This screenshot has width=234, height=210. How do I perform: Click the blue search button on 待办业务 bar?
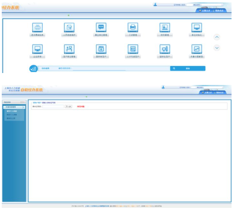click(x=188, y=68)
